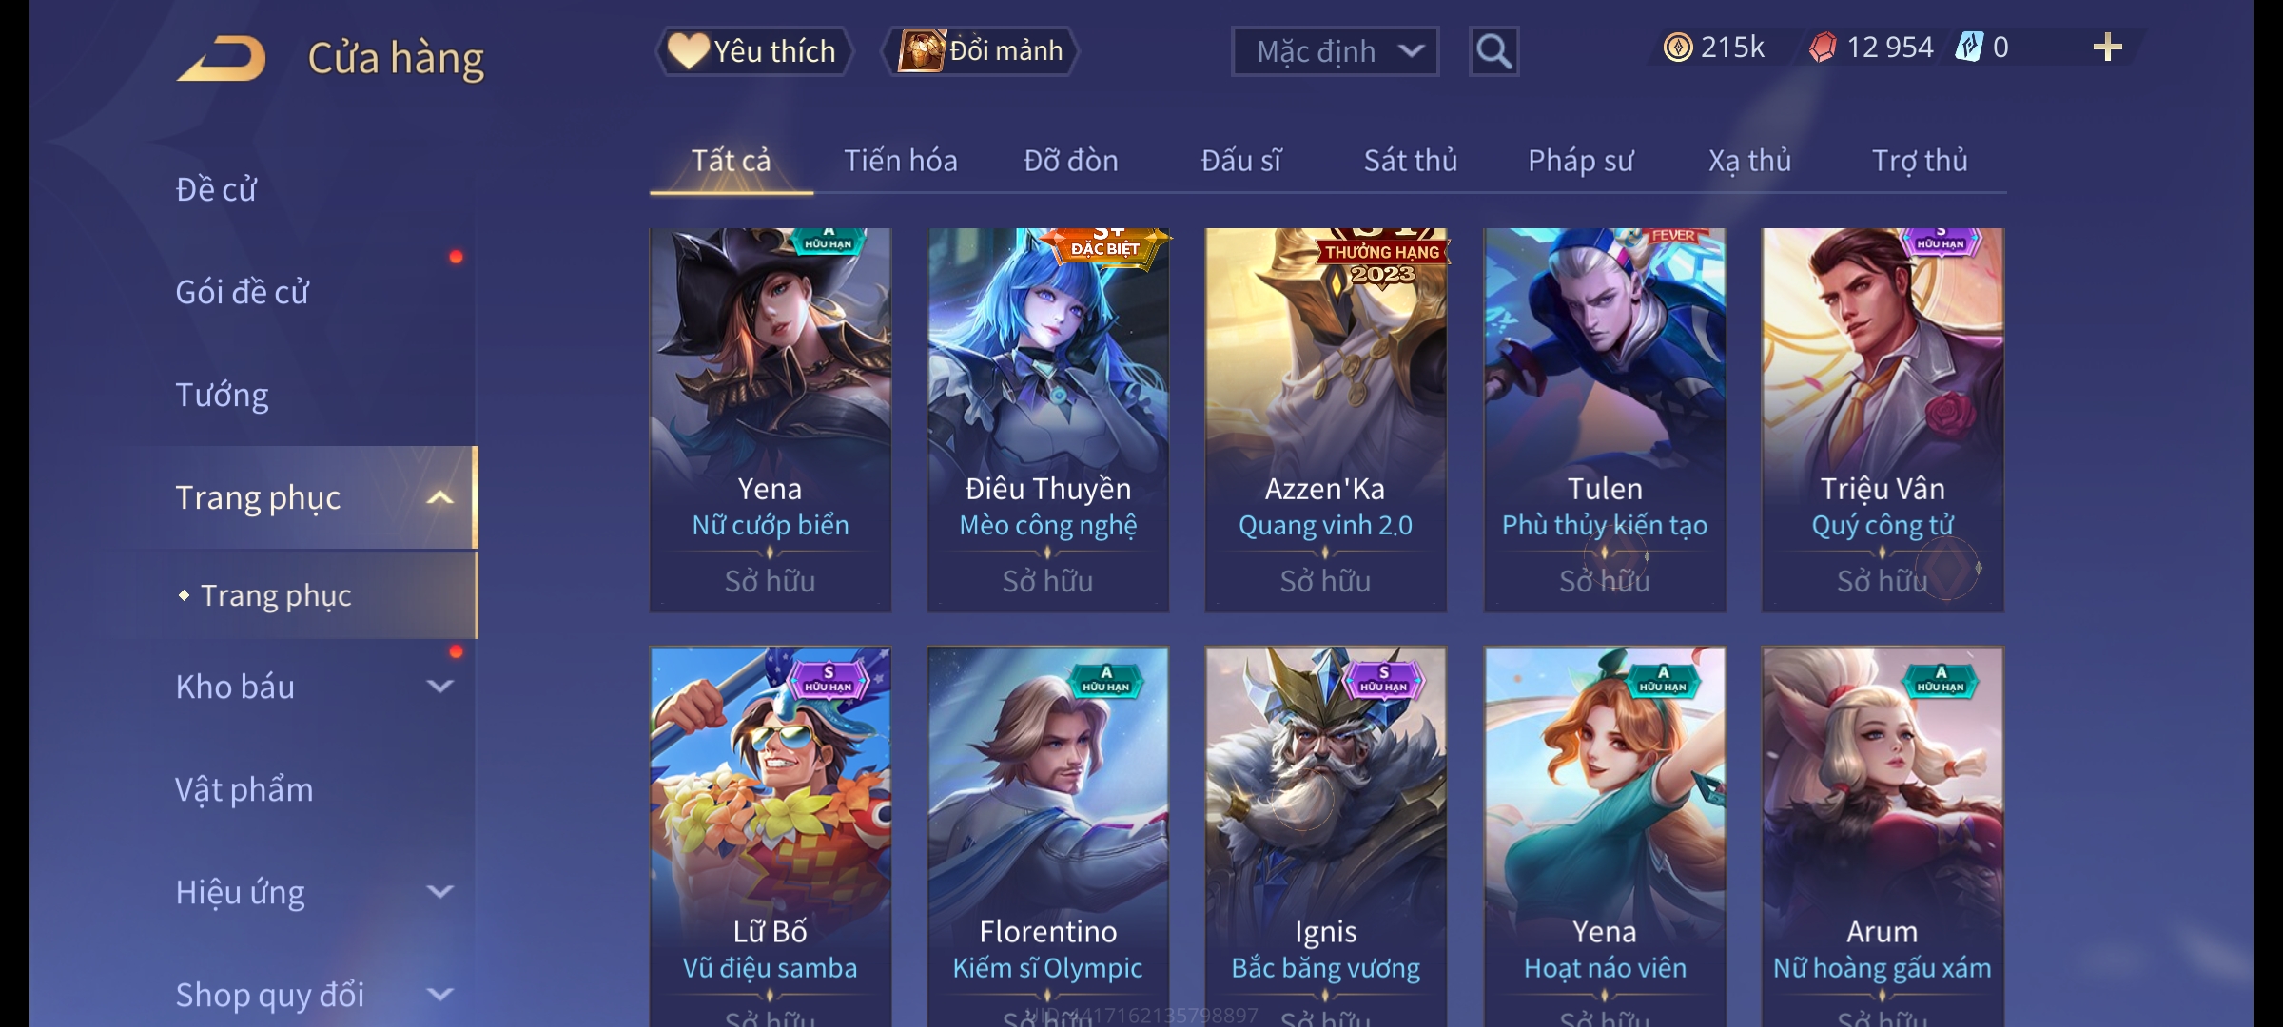This screenshot has width=2283, height=1027.
Task: Open the Mặc định sort dropdown
Action: point(1335,51)
